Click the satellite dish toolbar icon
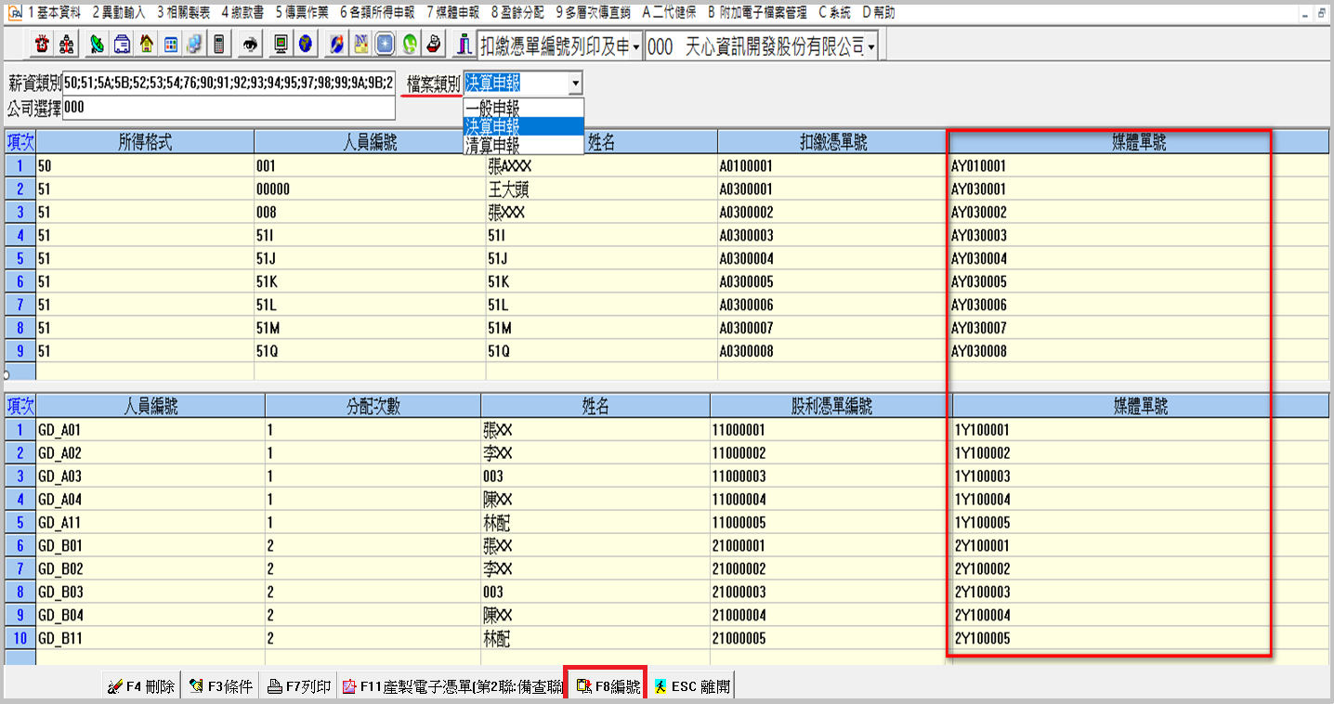 (98, 45)
